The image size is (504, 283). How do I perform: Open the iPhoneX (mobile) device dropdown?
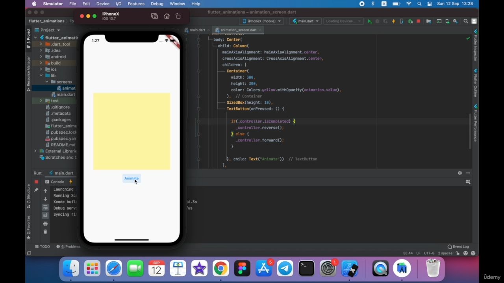(262, 21)
